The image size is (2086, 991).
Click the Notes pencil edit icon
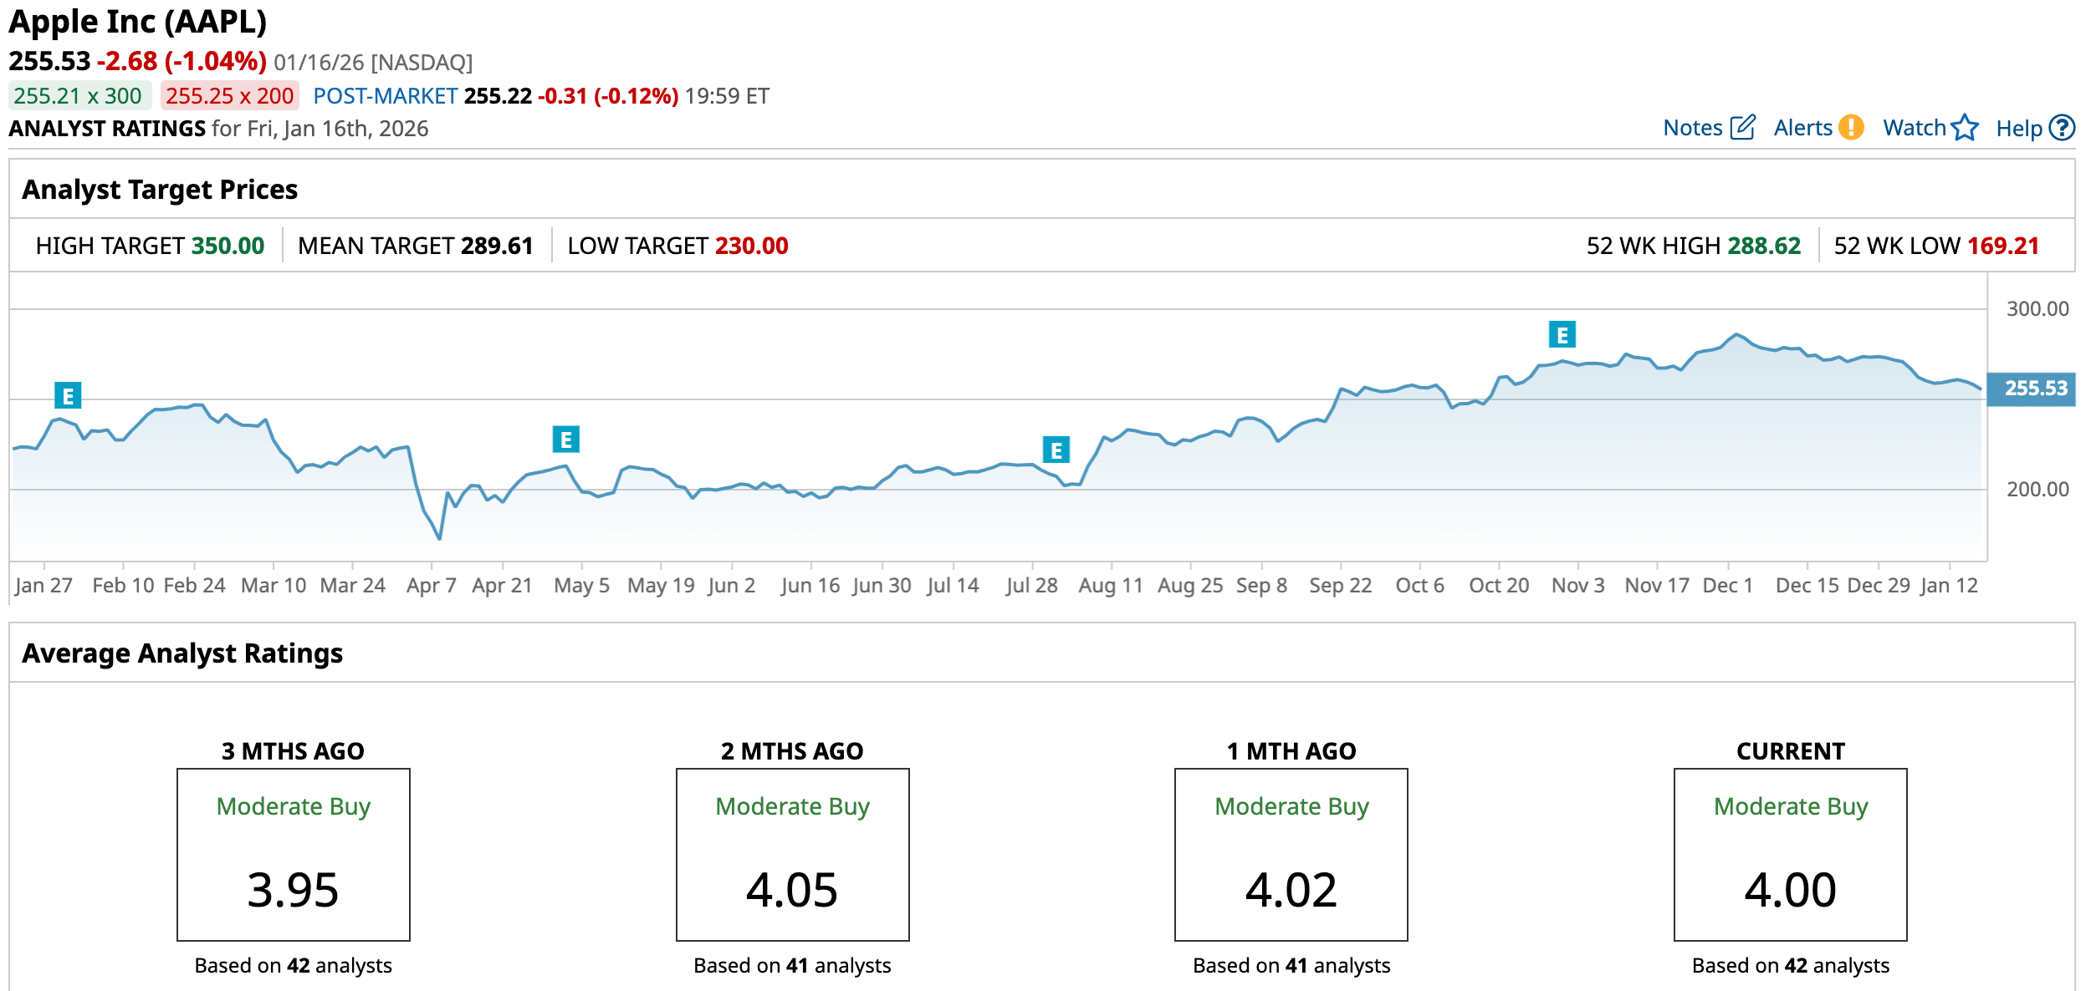pos(1742,128)
